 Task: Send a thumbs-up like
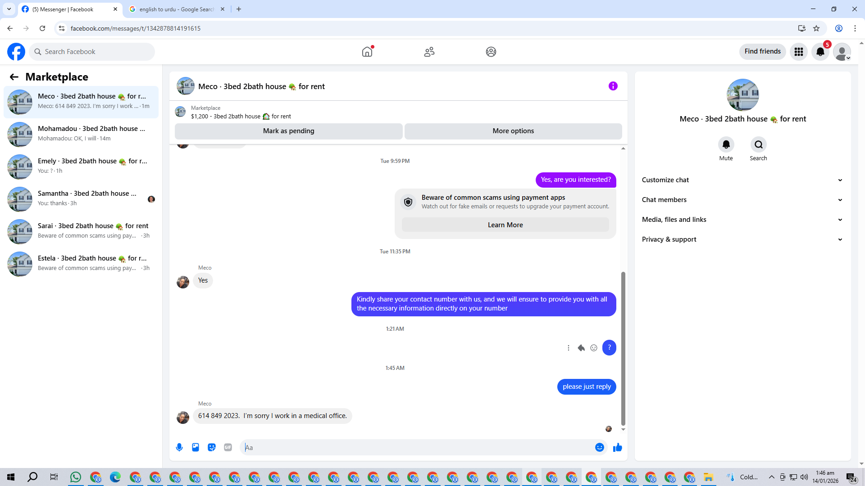point(617,447)
